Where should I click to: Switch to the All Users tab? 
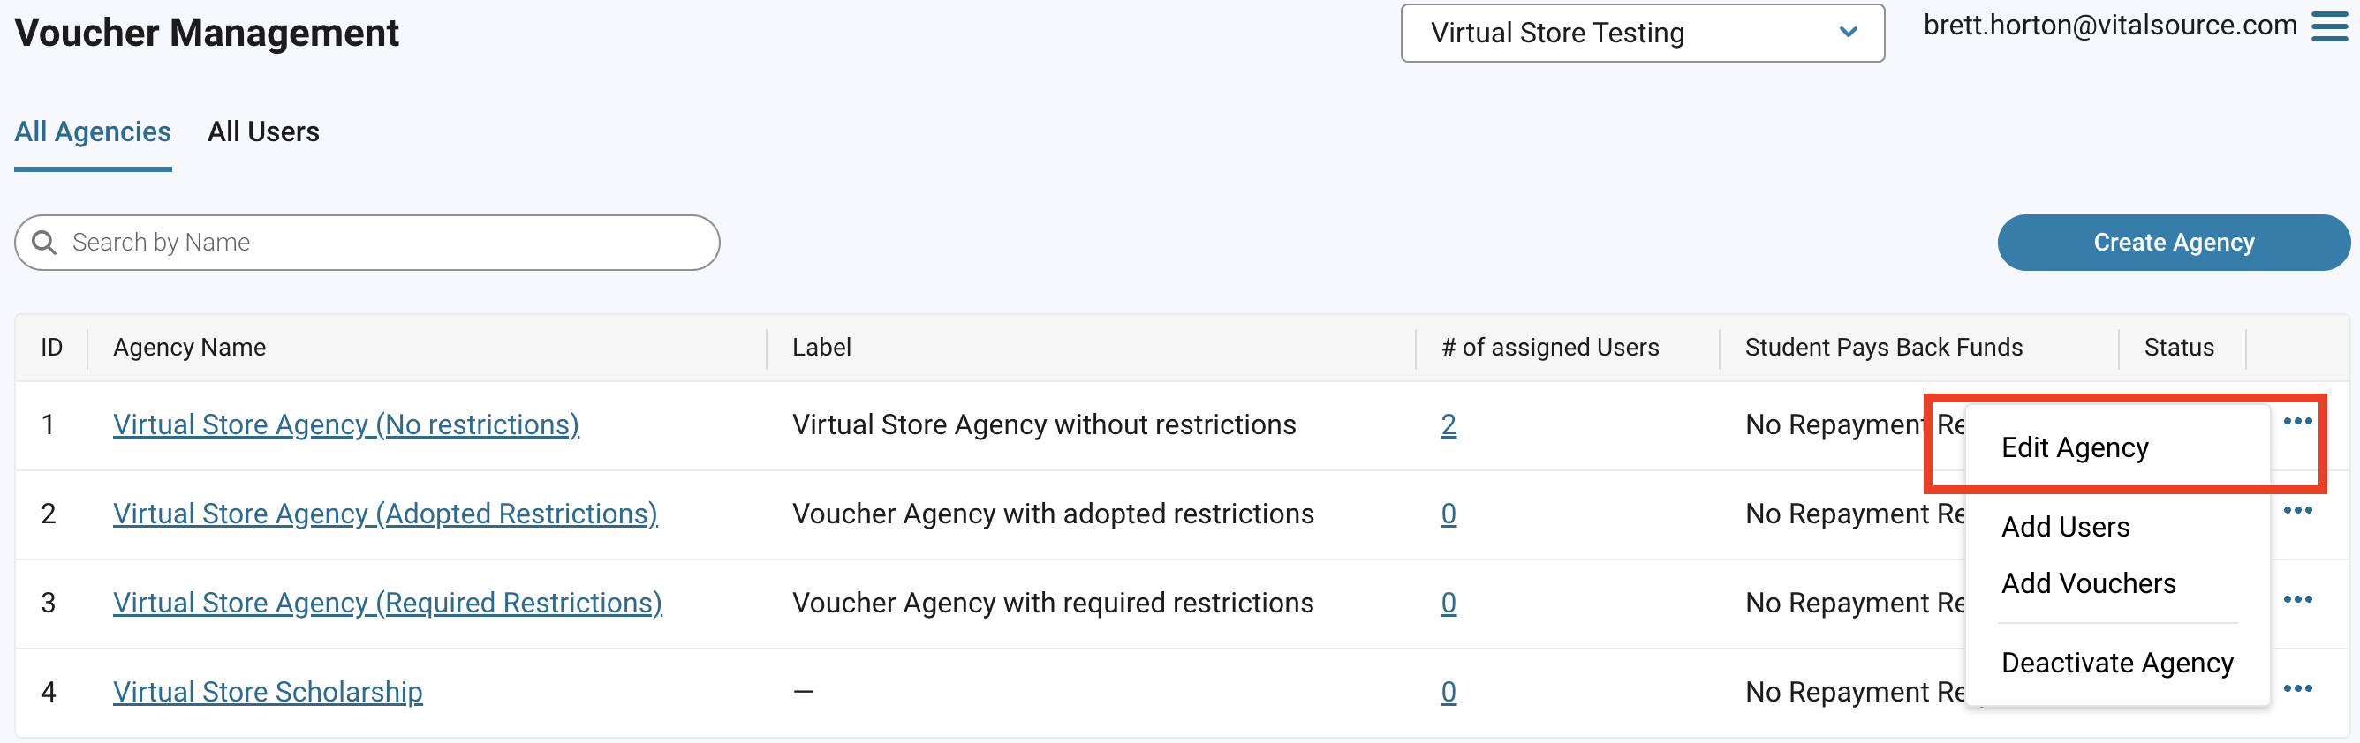263,131
